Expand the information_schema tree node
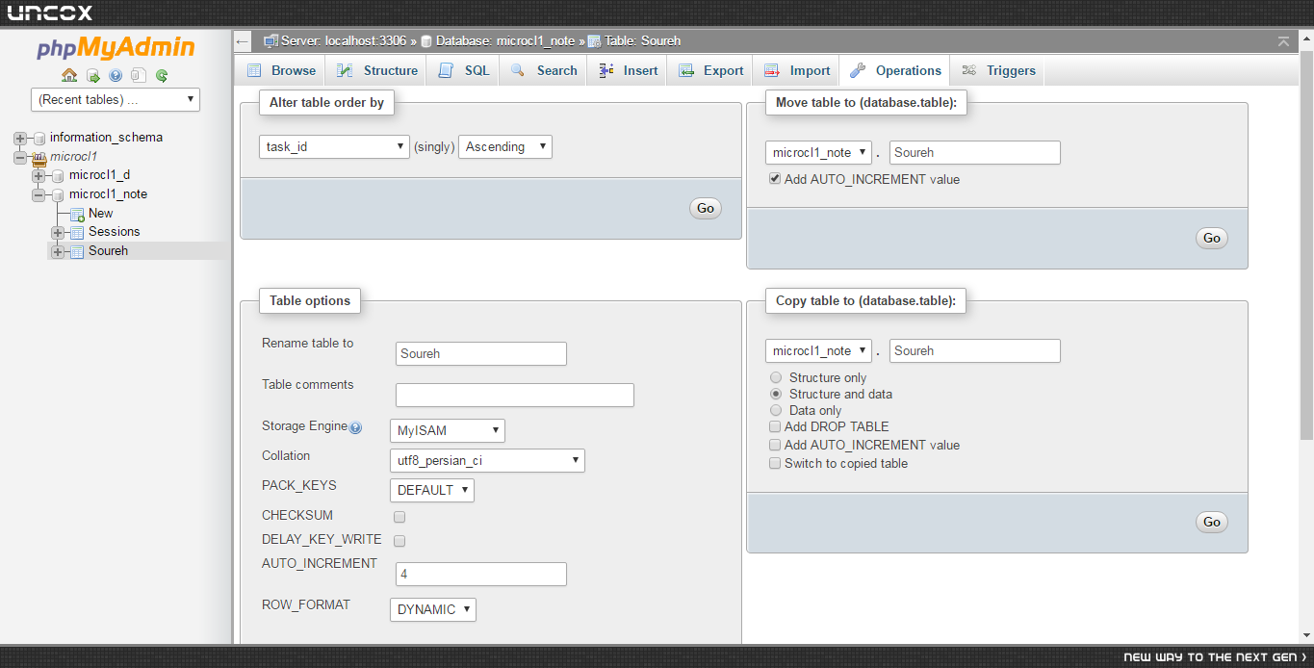The image size is (1314, 668). [20, 138]
